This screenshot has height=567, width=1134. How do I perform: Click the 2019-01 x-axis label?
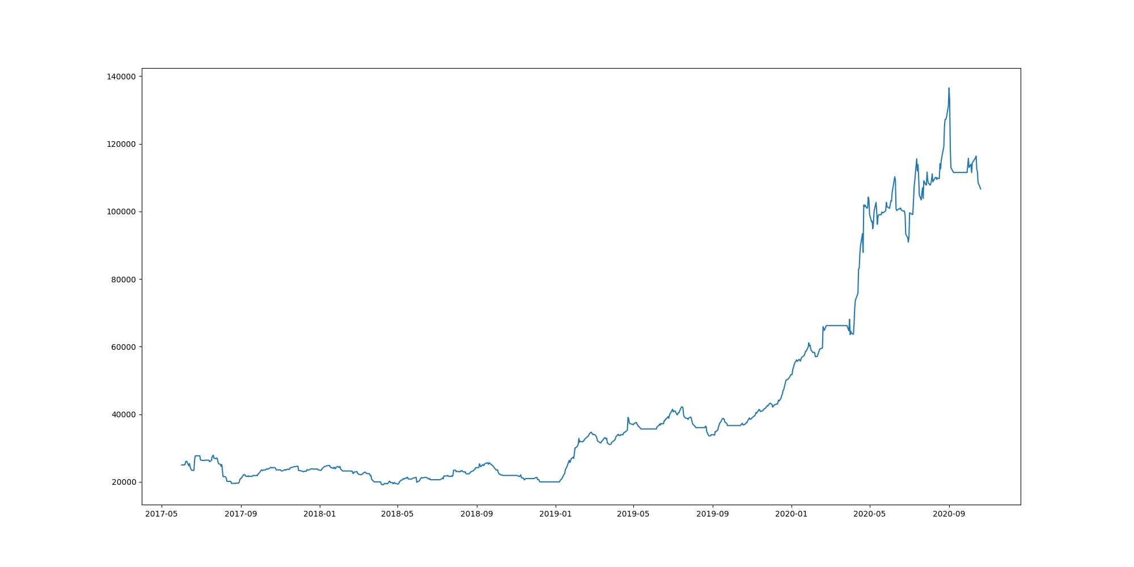click(x=556, y=514)
